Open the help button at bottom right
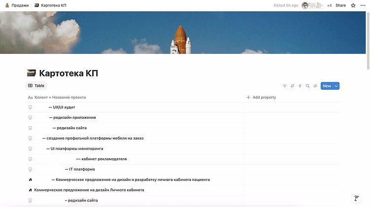 click(x=357, y=198)
